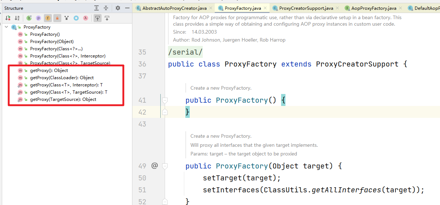The width and height of the screenshot is (440, 205).
Task: Switch to ProxyFactory.java tab
Action: (243, 8)
